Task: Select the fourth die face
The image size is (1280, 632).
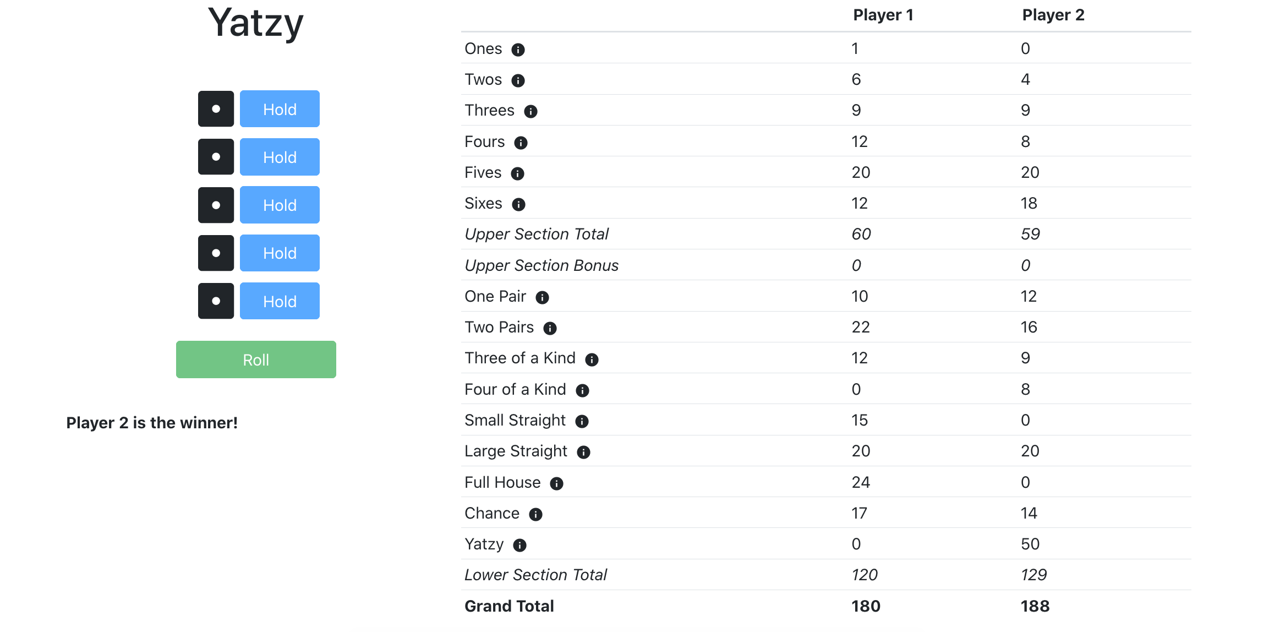Action: [x=216, y=253]
